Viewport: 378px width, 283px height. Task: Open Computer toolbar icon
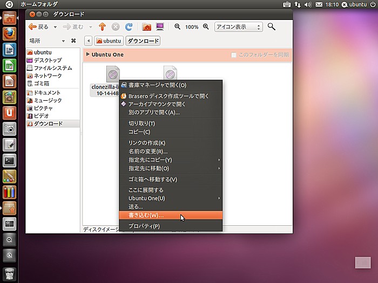pyautogui.click(x=160, y=27)
